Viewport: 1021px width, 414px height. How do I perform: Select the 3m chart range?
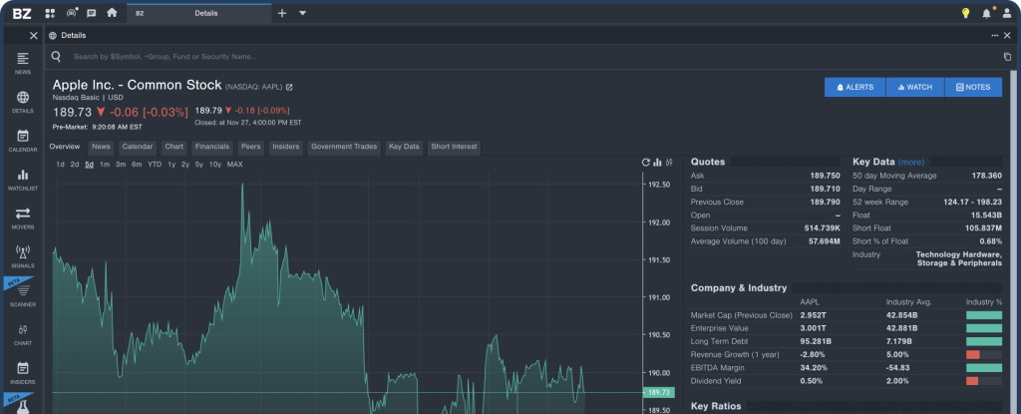121,165
